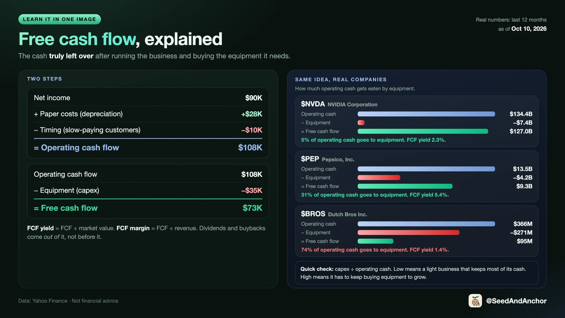Viewport: 565px width, 318px height.
Task: Click the Timing (slow-paying customers) label
Action: coord(87,130)
